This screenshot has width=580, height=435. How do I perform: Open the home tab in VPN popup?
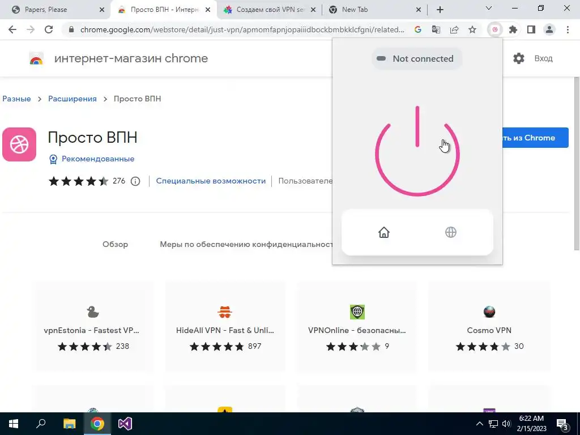point(384,232)
